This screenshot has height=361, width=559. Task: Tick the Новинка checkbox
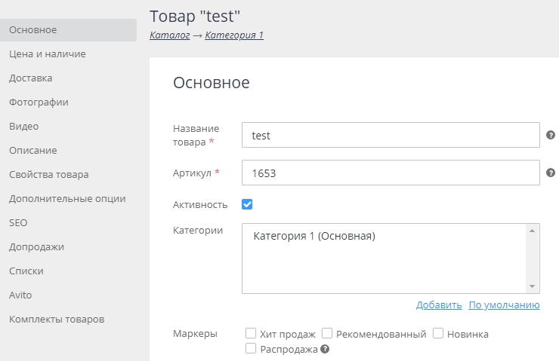pos(438,333)
